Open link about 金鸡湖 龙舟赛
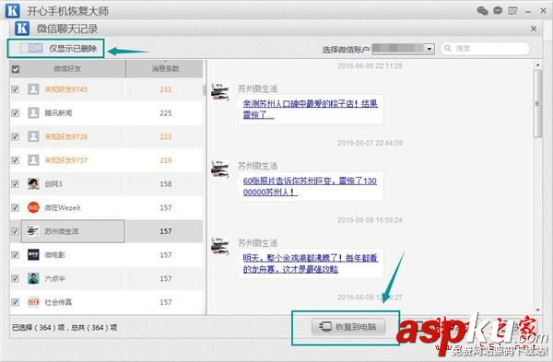 coord(311,263)
